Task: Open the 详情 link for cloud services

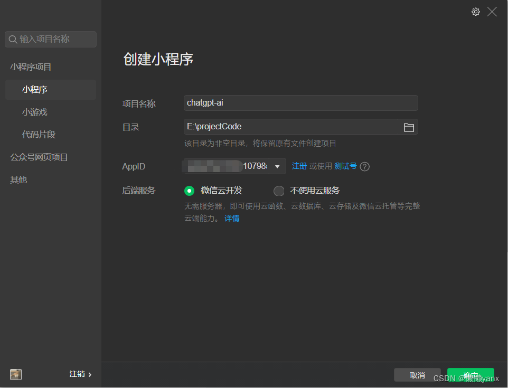Action: [x=232, y=219]
